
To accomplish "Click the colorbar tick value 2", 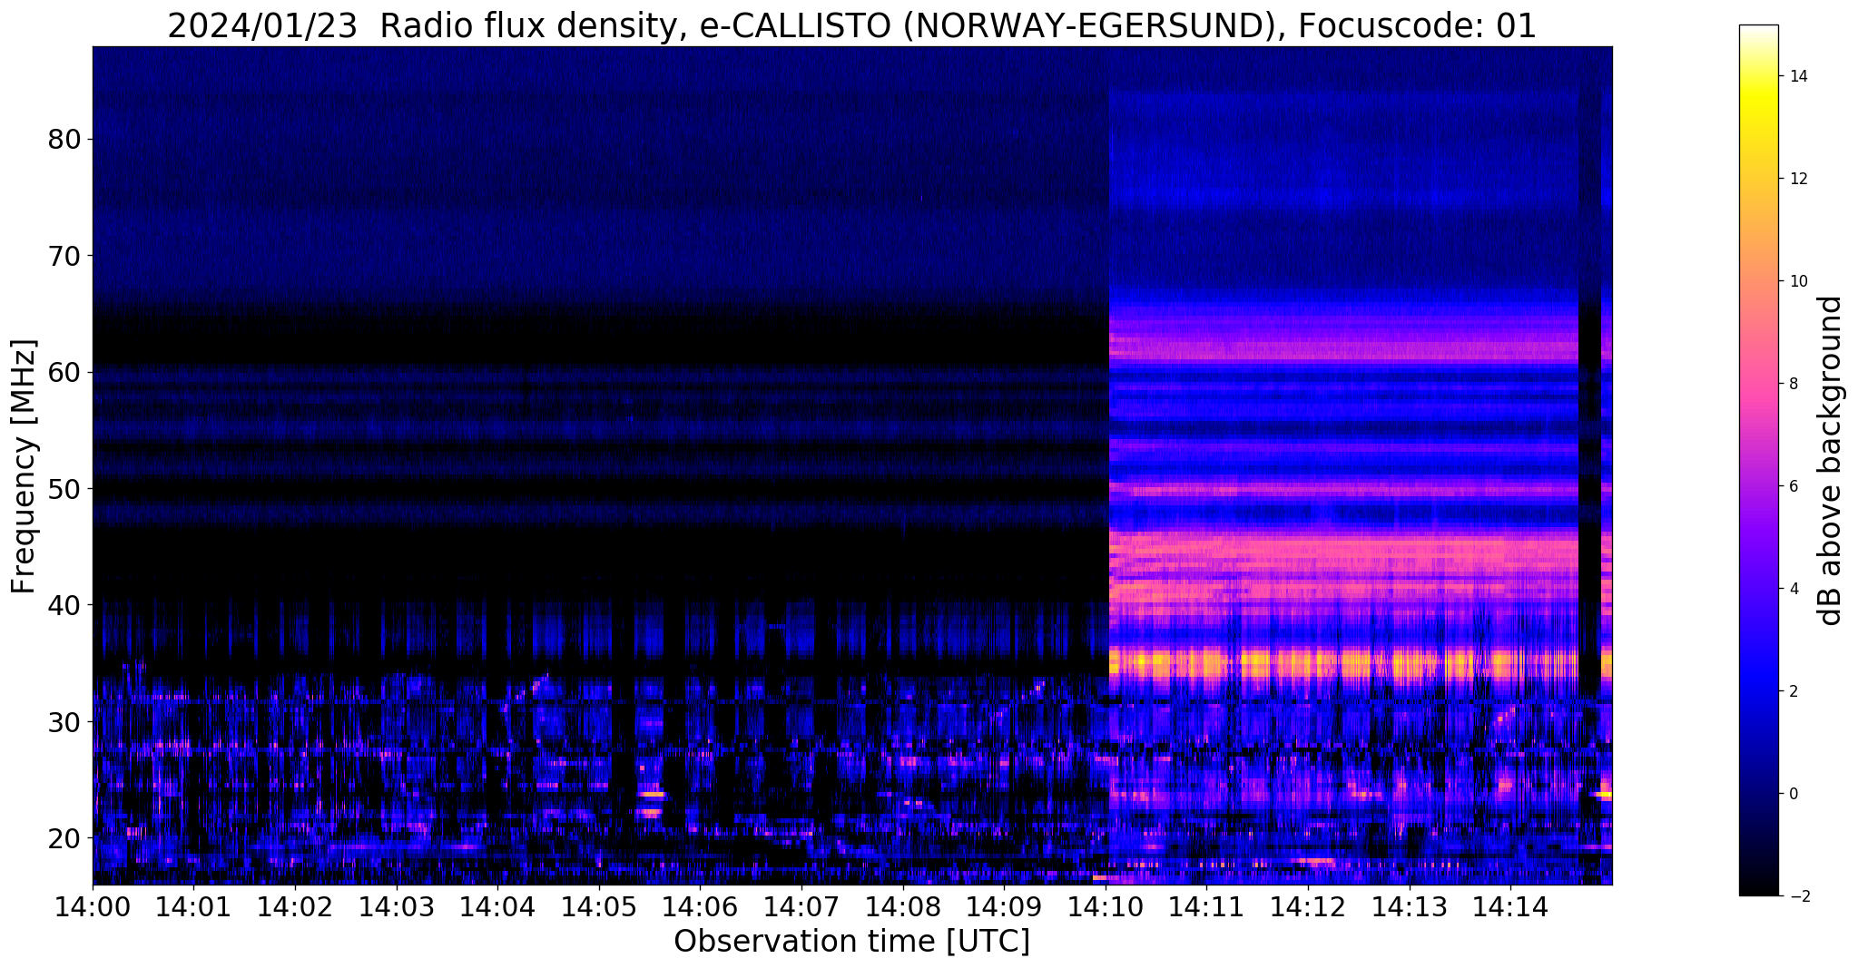I will [x=1793, y=691].
